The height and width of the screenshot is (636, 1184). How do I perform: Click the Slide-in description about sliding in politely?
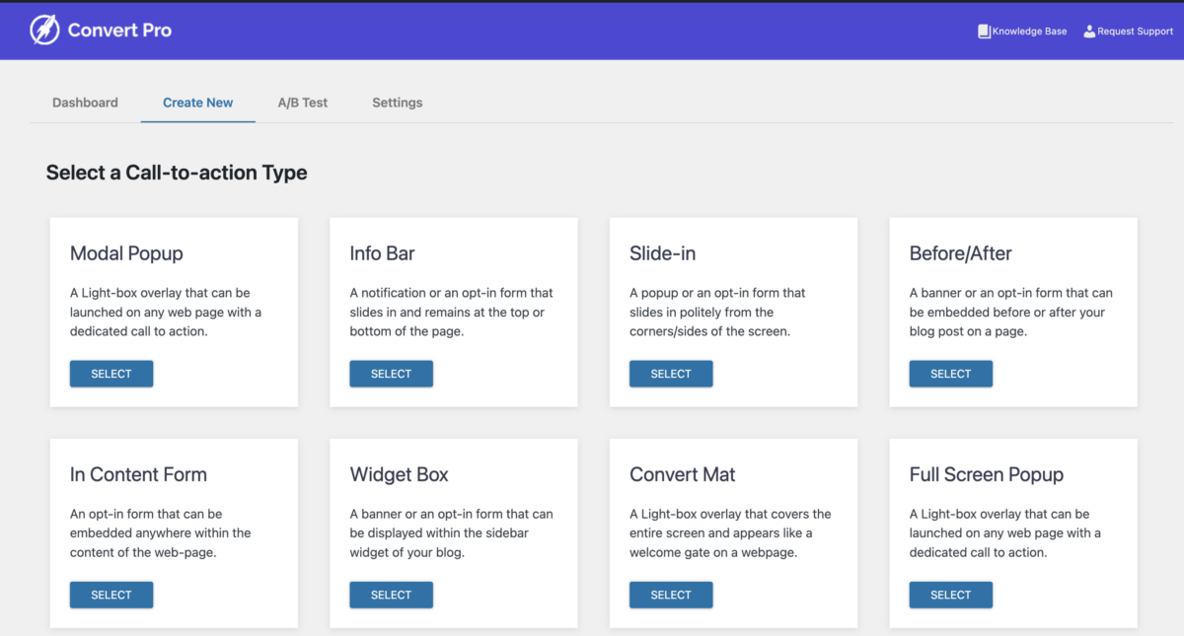717,312
